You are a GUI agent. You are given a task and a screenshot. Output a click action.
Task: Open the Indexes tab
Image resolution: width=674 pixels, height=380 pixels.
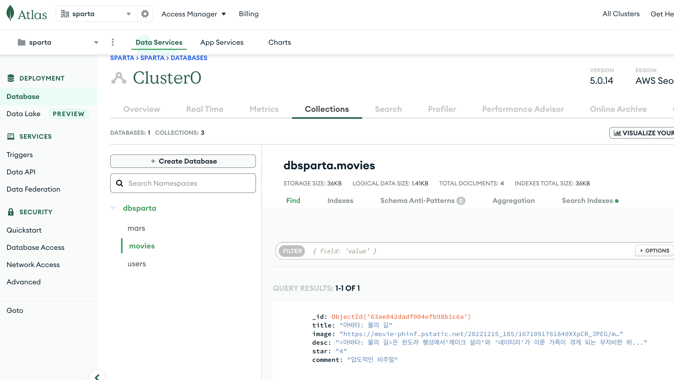(x=340, y=201)
